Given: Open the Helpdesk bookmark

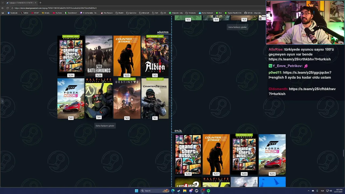Looking at the screenshot, I should [176, 13].
